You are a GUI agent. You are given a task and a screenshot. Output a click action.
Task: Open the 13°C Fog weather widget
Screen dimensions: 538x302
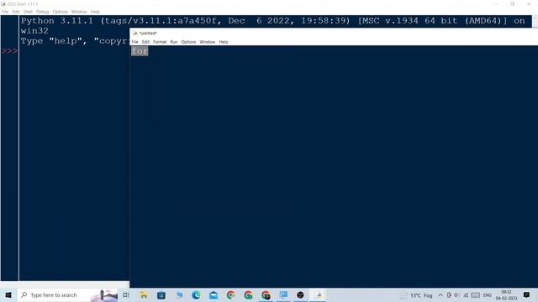[x=416, y=295]
